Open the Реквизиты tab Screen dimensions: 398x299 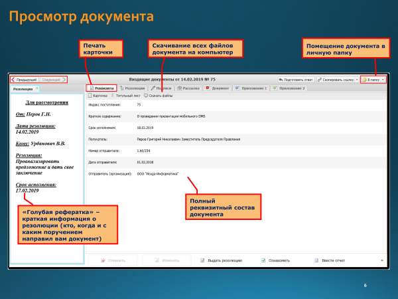coord(103,88)
